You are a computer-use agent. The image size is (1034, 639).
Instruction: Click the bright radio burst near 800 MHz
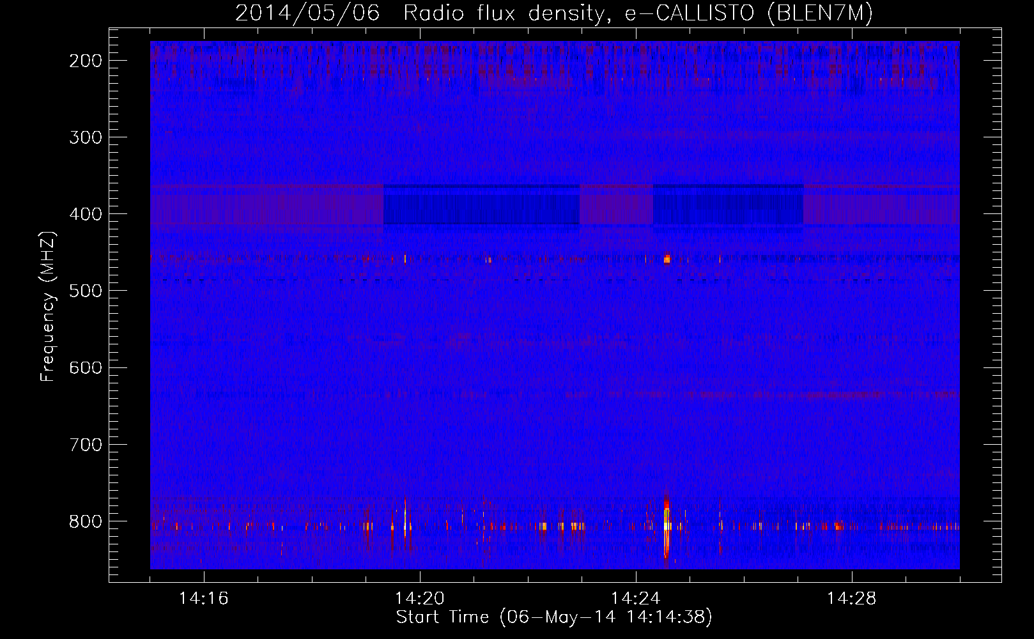[667, 527]
